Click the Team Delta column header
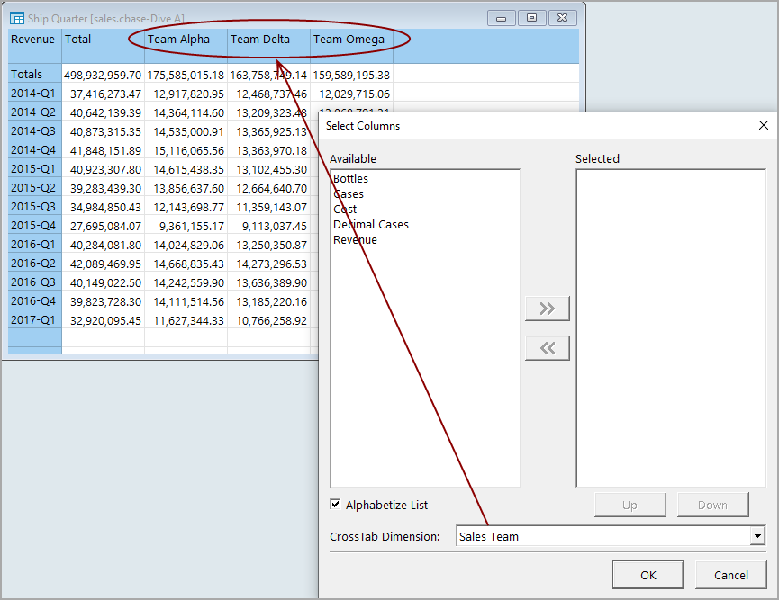This screenshot has width=779, height=600. [x=260, y=40]
